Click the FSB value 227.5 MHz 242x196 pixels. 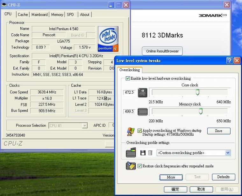tap(47, 105)
